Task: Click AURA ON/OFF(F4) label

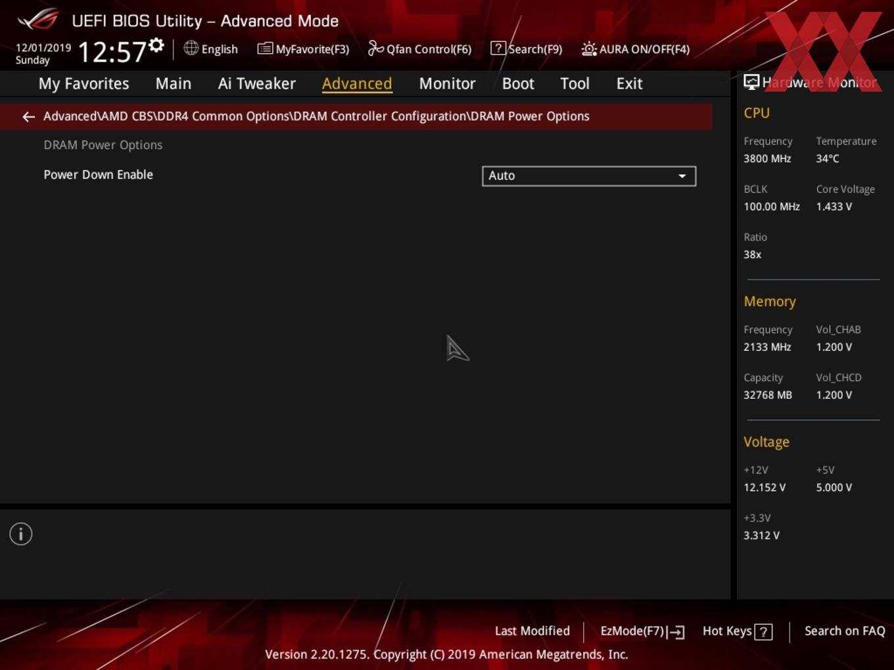Action: click(x=644, y=49)
